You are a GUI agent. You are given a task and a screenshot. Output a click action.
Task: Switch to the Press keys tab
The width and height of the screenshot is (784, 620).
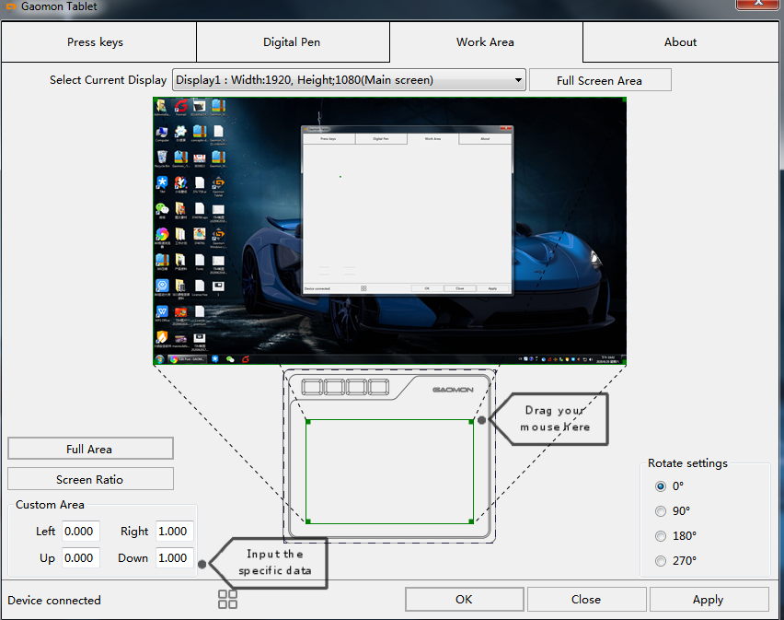point(98,42)
